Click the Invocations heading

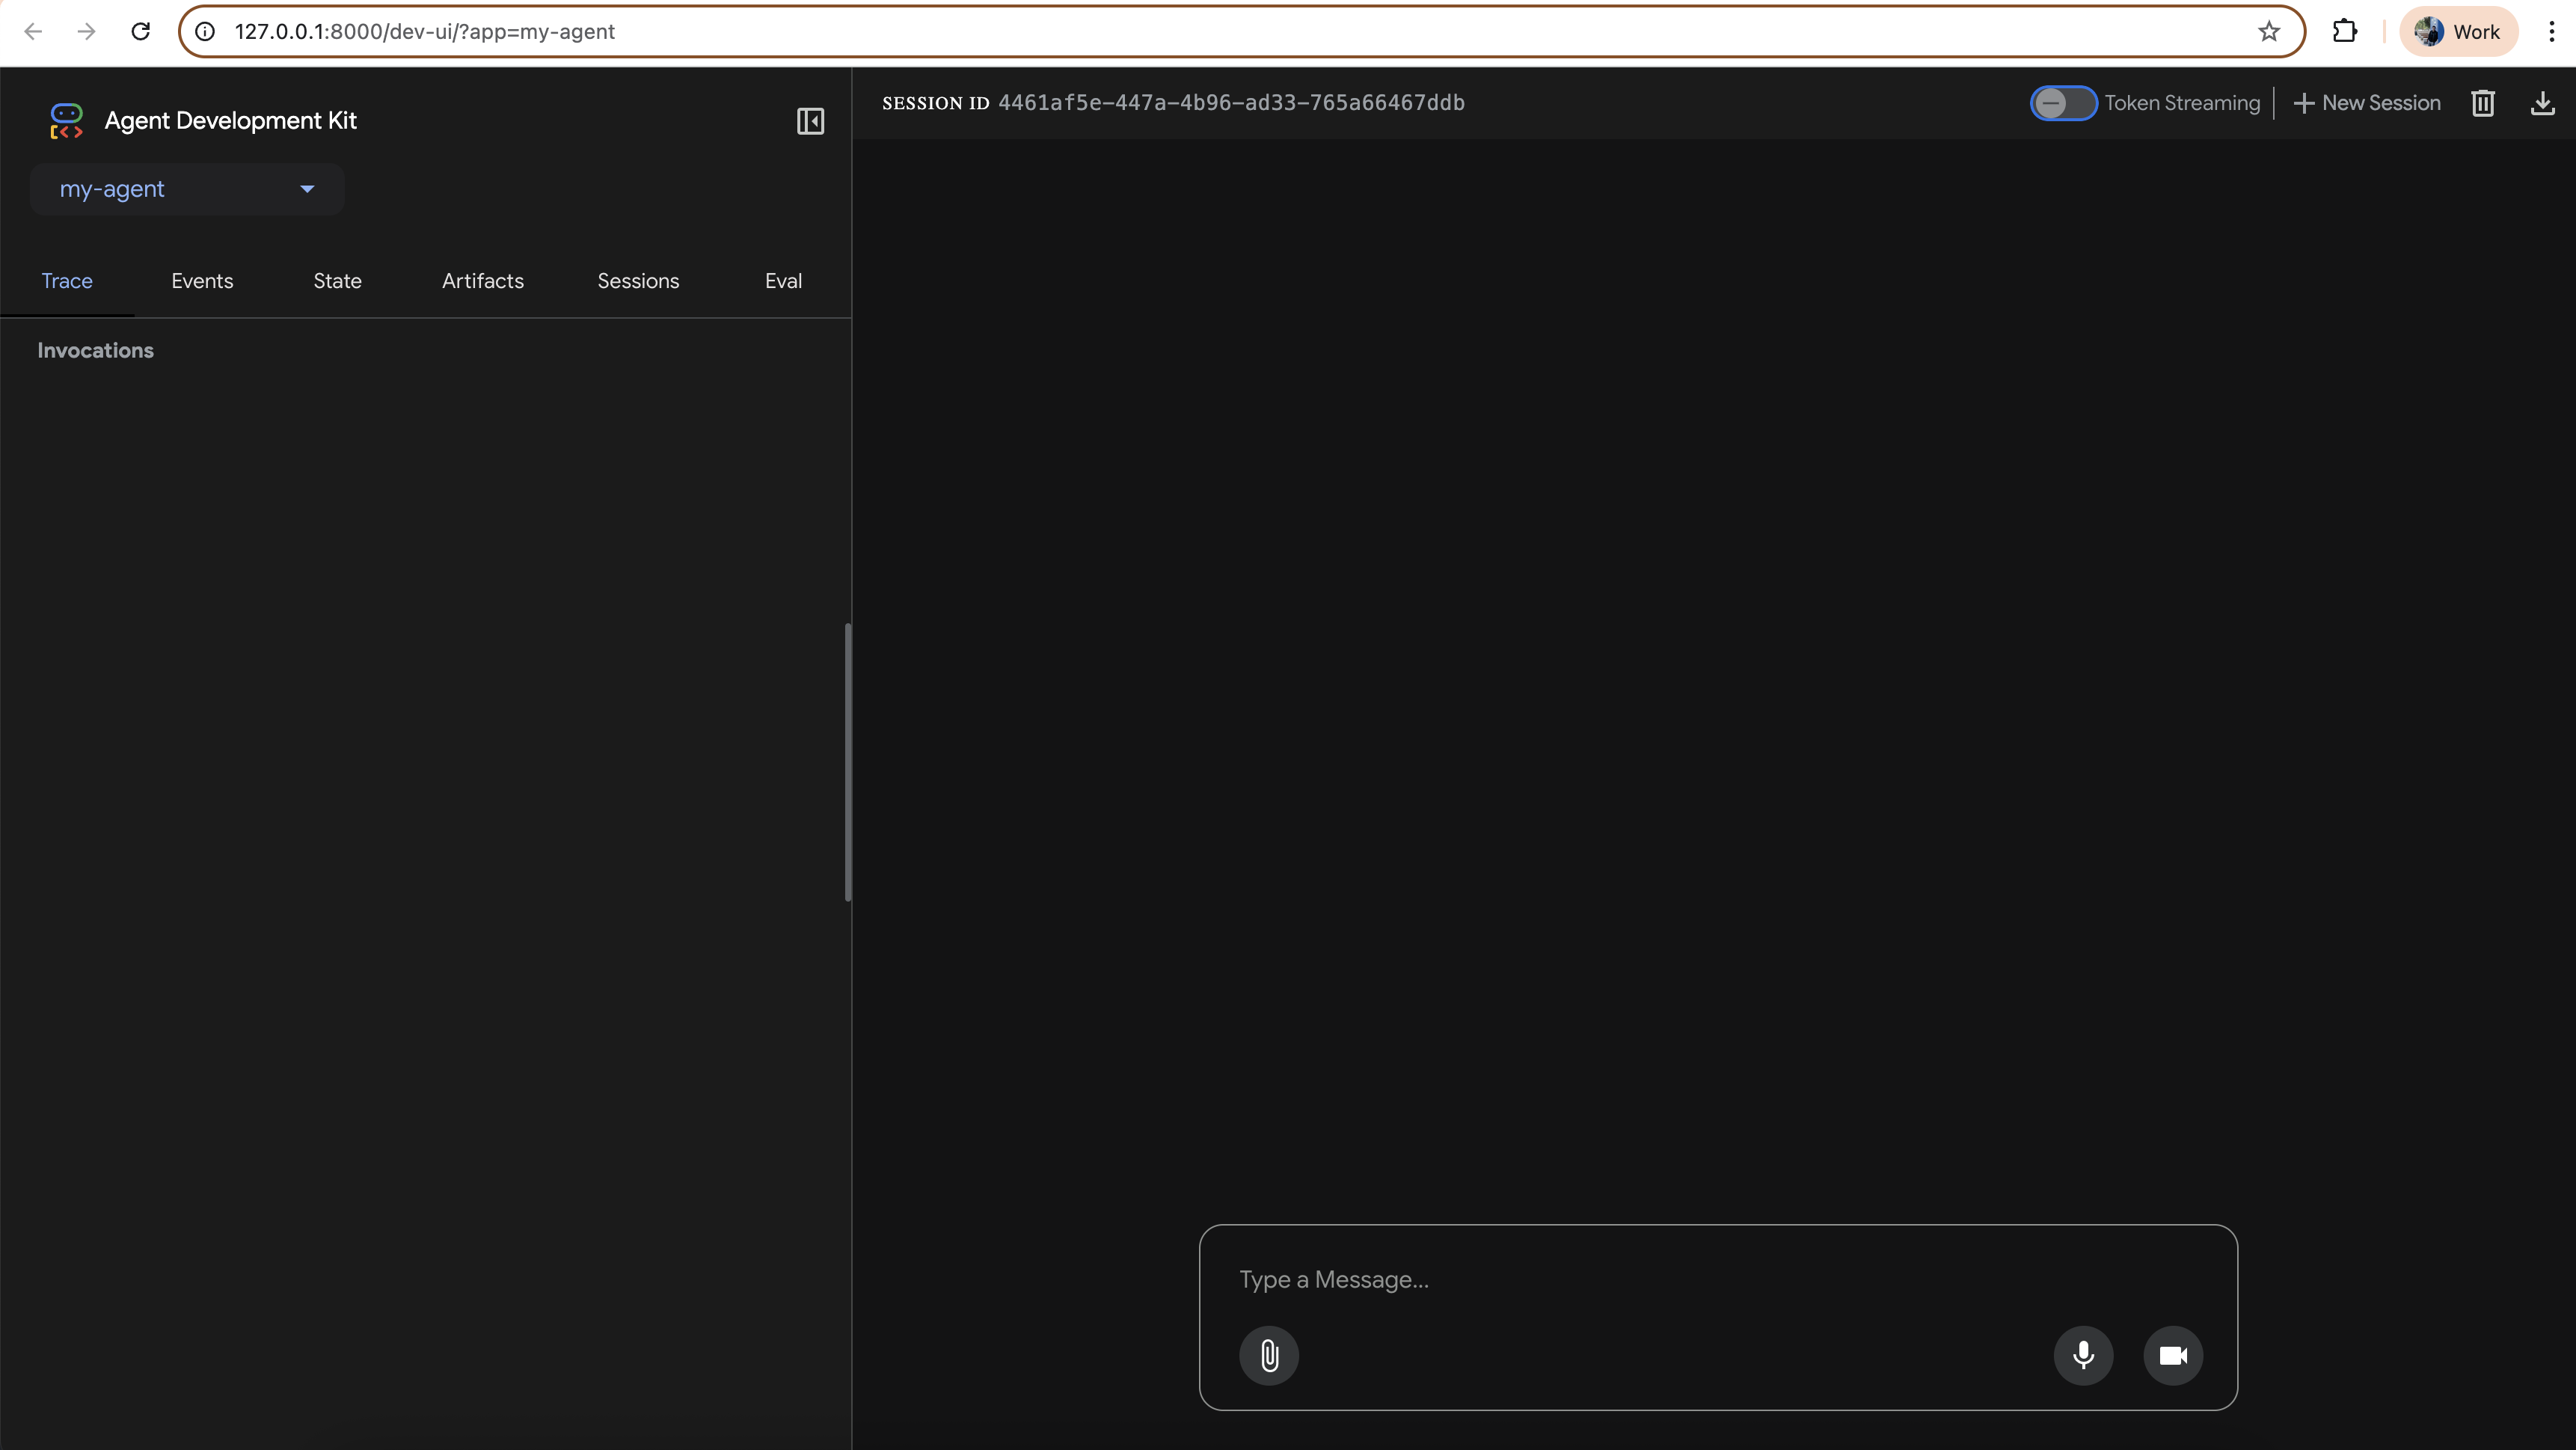tap(95, 350)
